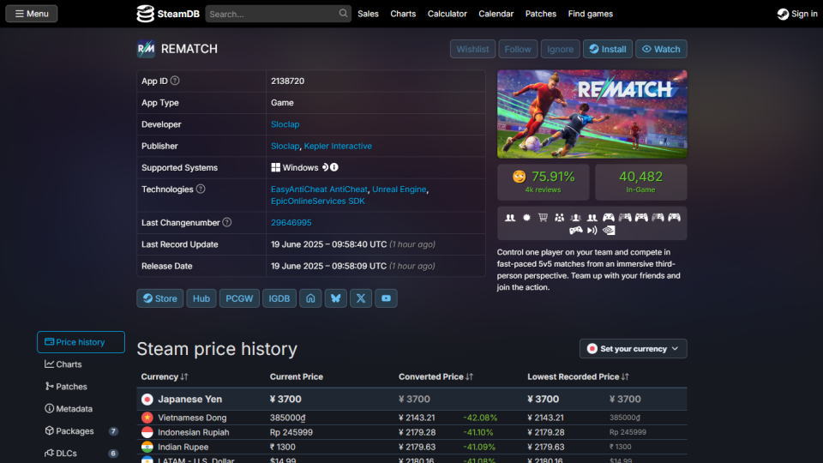Select the Metadata sidebar tab
The image size is (823, 463).
click(81, 408)
